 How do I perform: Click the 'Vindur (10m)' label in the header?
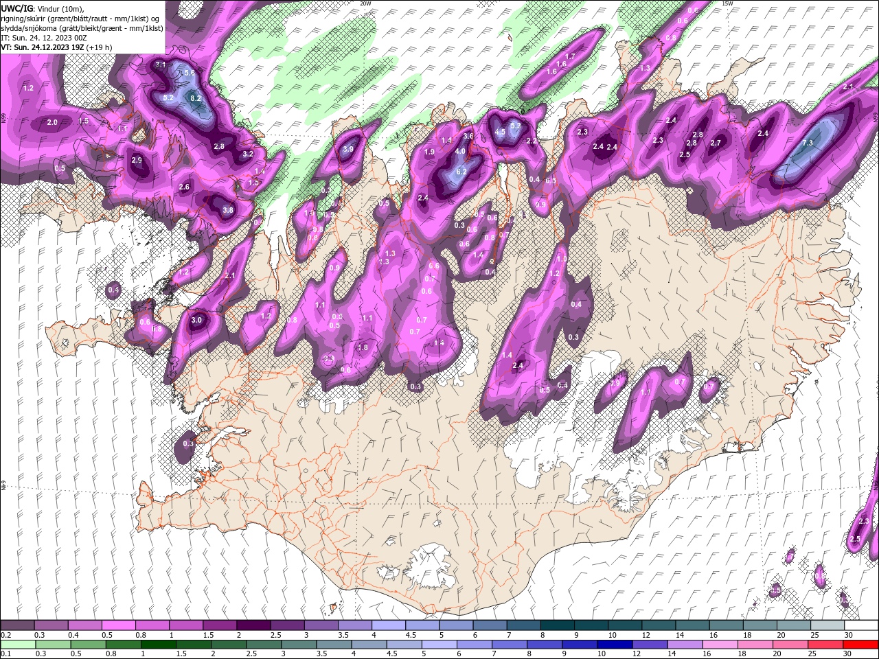59,8
